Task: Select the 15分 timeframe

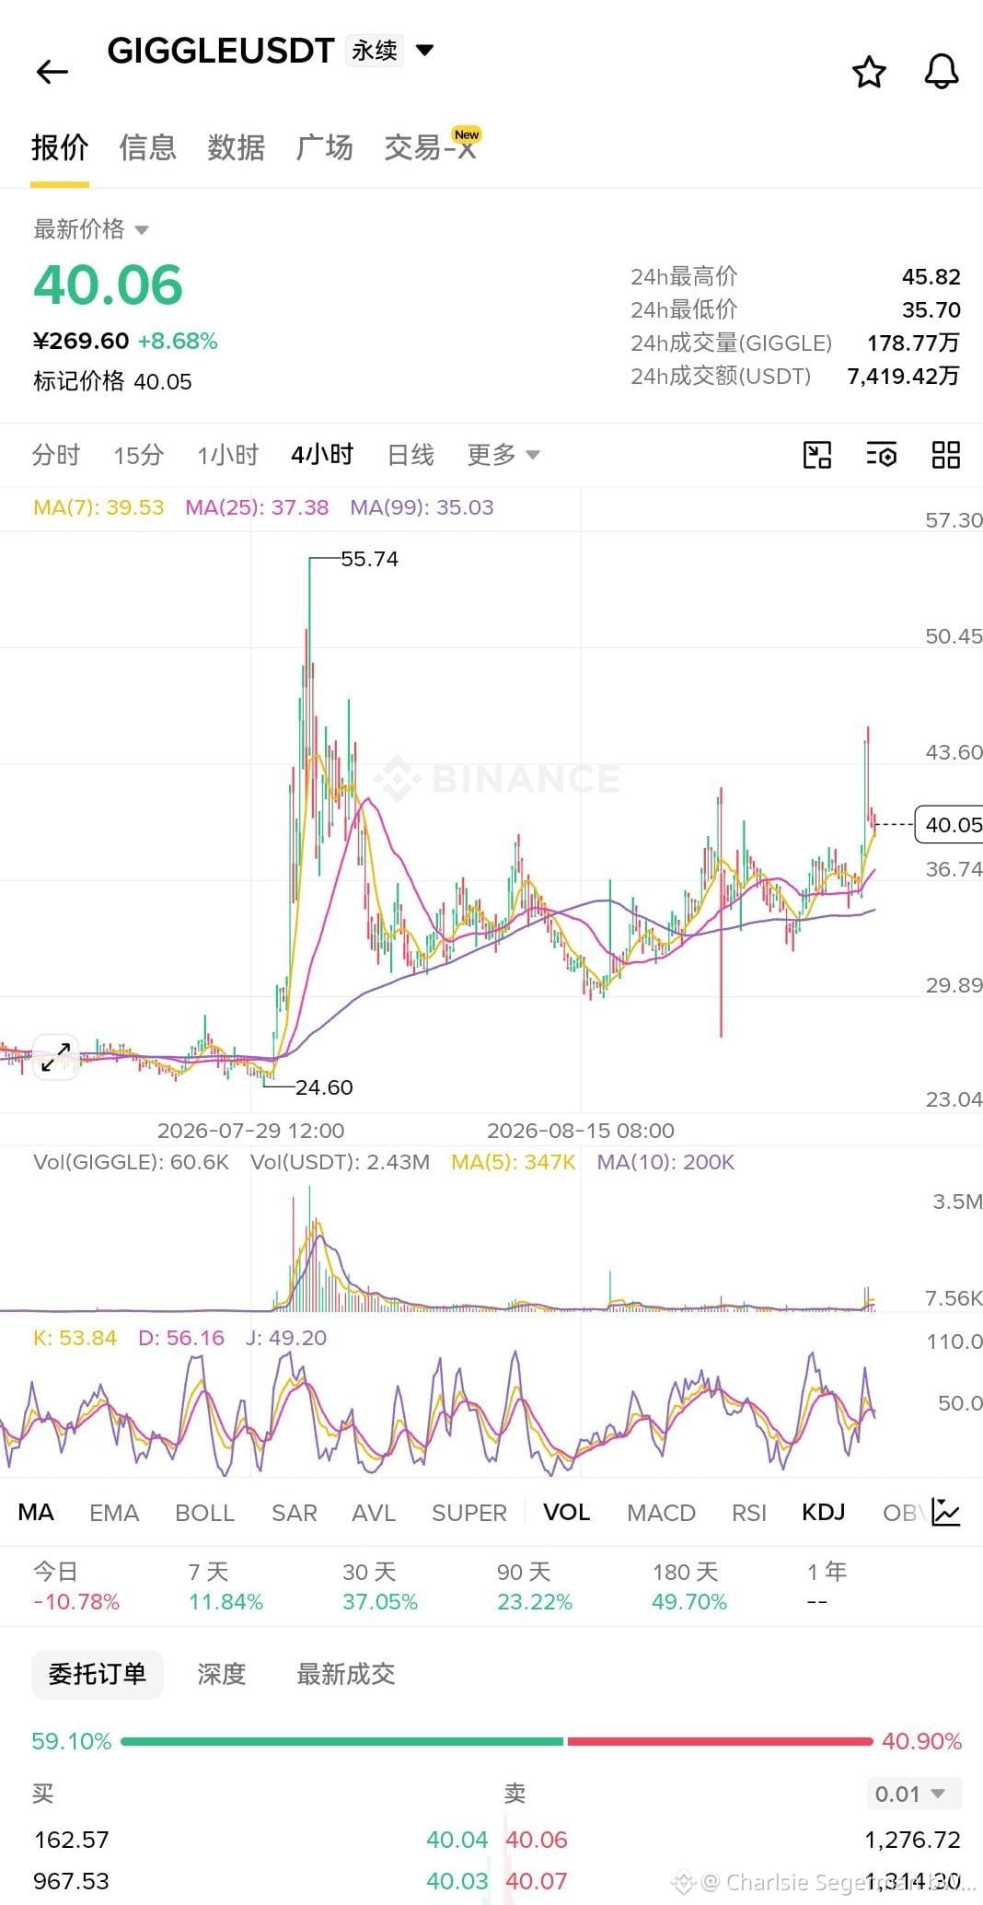Action: pyautogui.click(x=139, y=455)
